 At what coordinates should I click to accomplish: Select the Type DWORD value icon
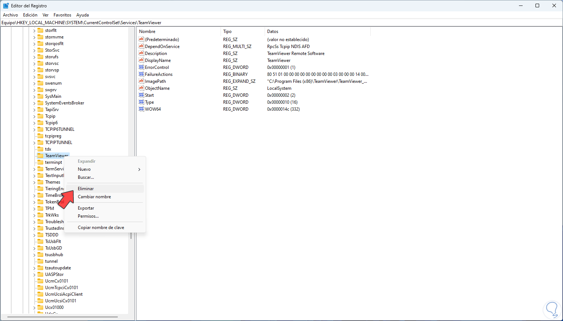(x=141, y=102)
